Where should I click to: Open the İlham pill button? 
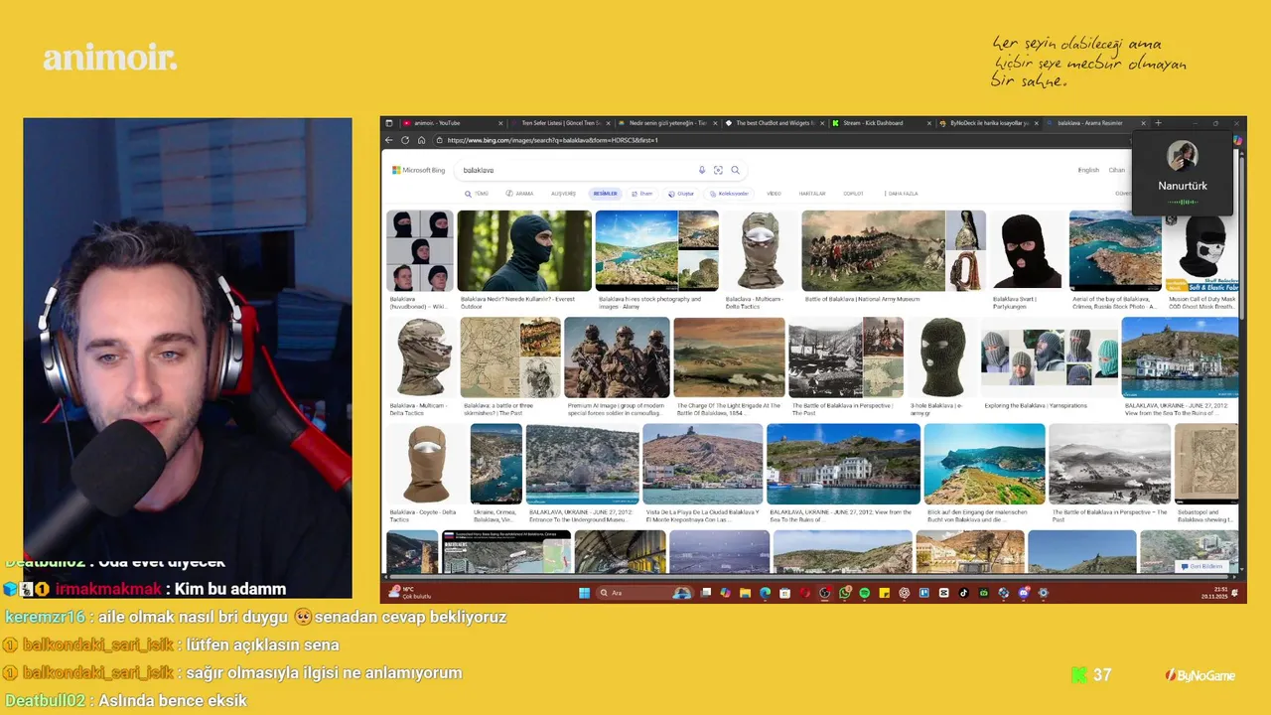[642, 194]
